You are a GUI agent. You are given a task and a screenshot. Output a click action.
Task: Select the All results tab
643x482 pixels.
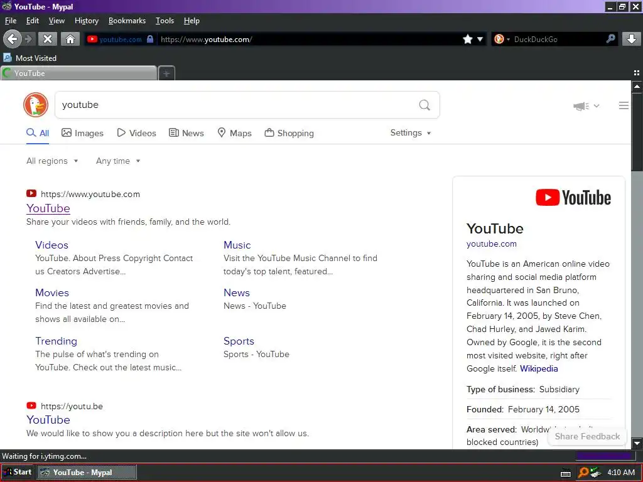pos(37,133)
